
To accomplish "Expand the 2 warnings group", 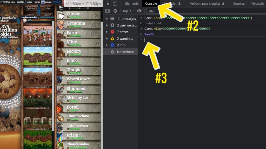I will click(107, 39).
